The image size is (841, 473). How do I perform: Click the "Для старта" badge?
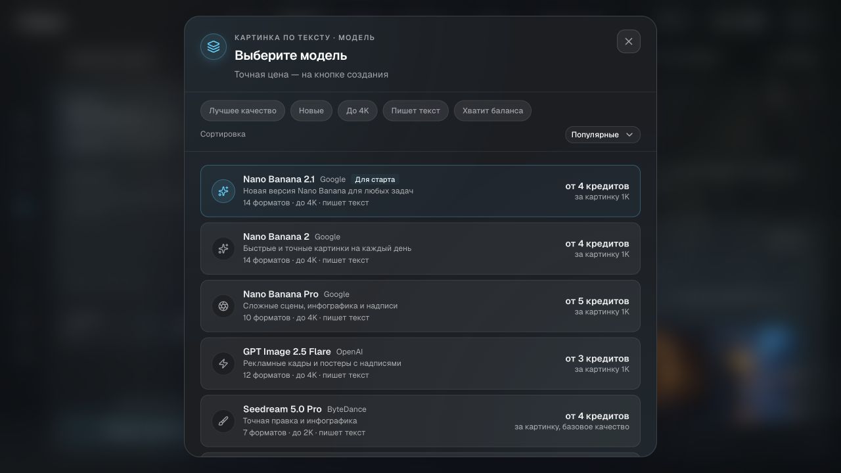point(375,179)
